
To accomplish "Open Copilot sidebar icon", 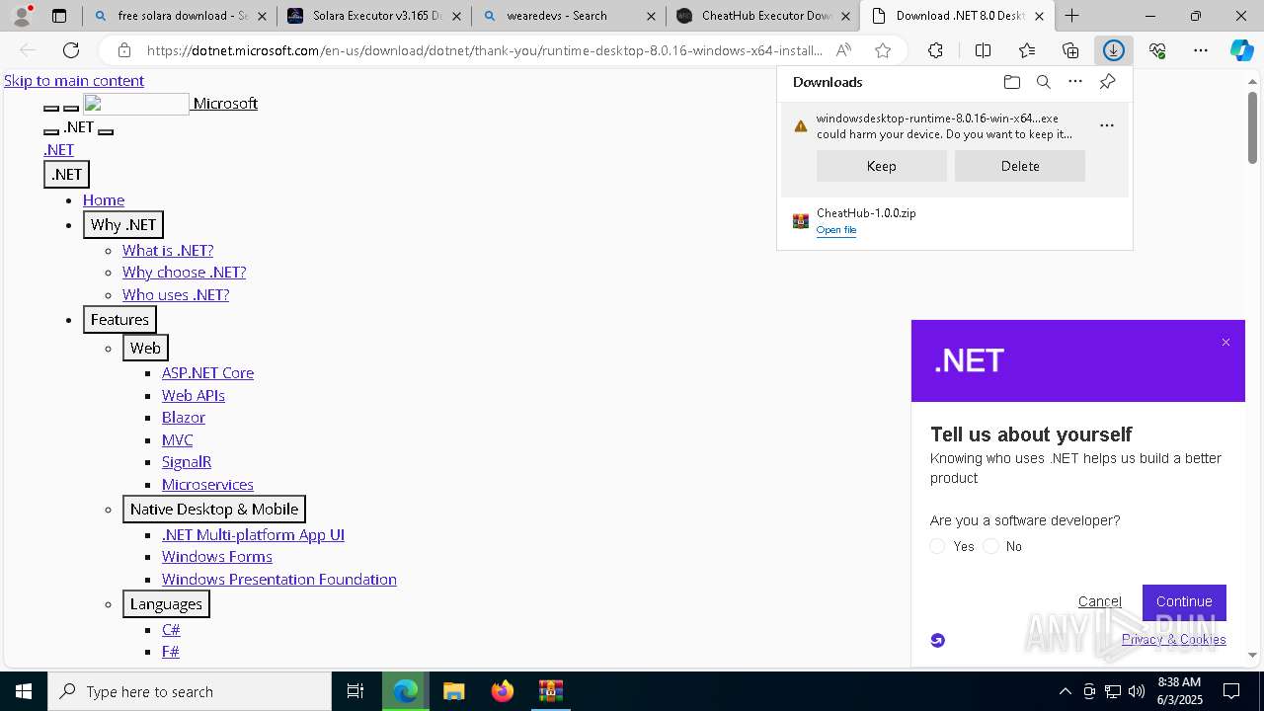I will pyautogui.click(x=1242, y=50).
